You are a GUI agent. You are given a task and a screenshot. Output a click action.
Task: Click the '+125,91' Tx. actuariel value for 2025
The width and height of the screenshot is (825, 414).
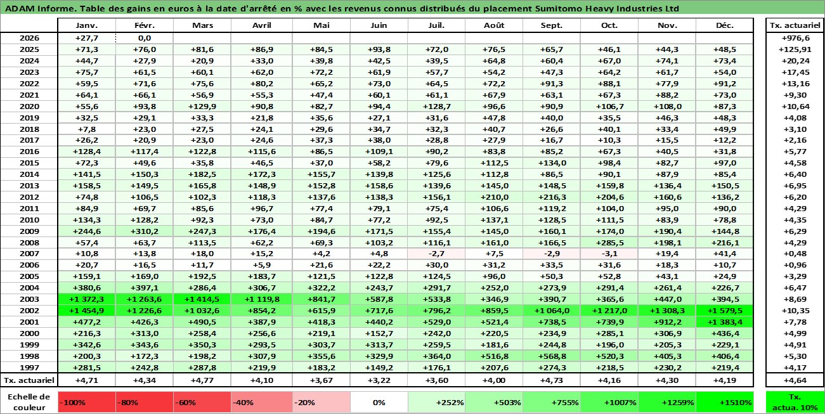pos(795,49)
